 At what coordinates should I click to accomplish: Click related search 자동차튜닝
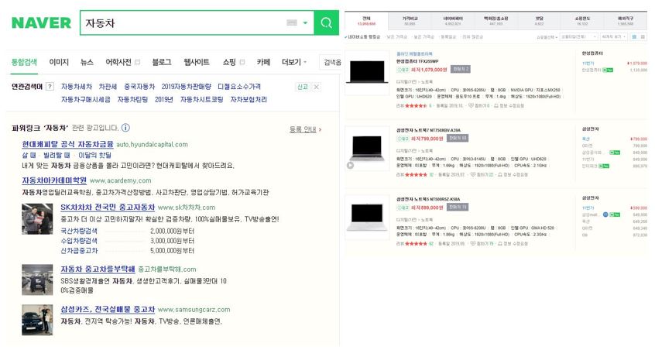[132, 99]
